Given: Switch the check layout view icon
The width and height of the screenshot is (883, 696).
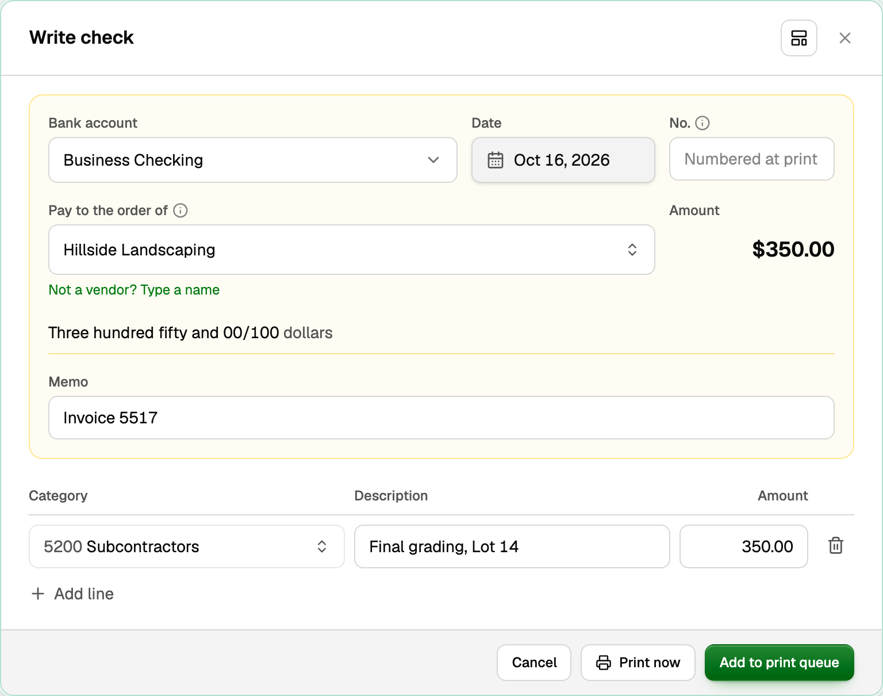Looking at the screenshot, I should coord(798,38).
